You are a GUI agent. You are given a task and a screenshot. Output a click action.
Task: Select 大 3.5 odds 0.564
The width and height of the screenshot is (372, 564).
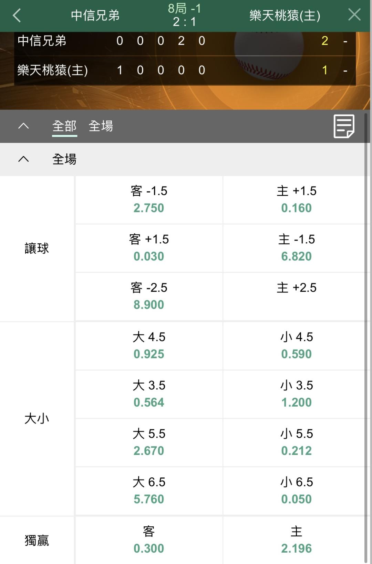click(x=149, y=394)
